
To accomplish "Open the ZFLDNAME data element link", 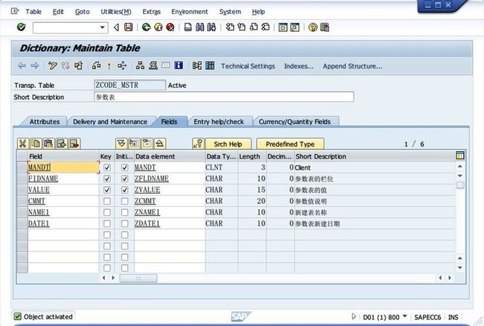I will tap(152, 179).
